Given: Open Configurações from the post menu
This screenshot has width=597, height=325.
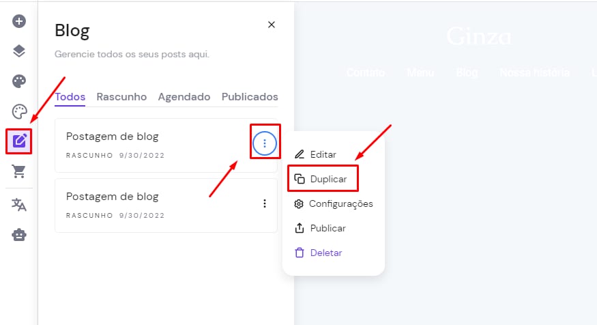Looking at the screenshot, I should (x=340, y=203).
